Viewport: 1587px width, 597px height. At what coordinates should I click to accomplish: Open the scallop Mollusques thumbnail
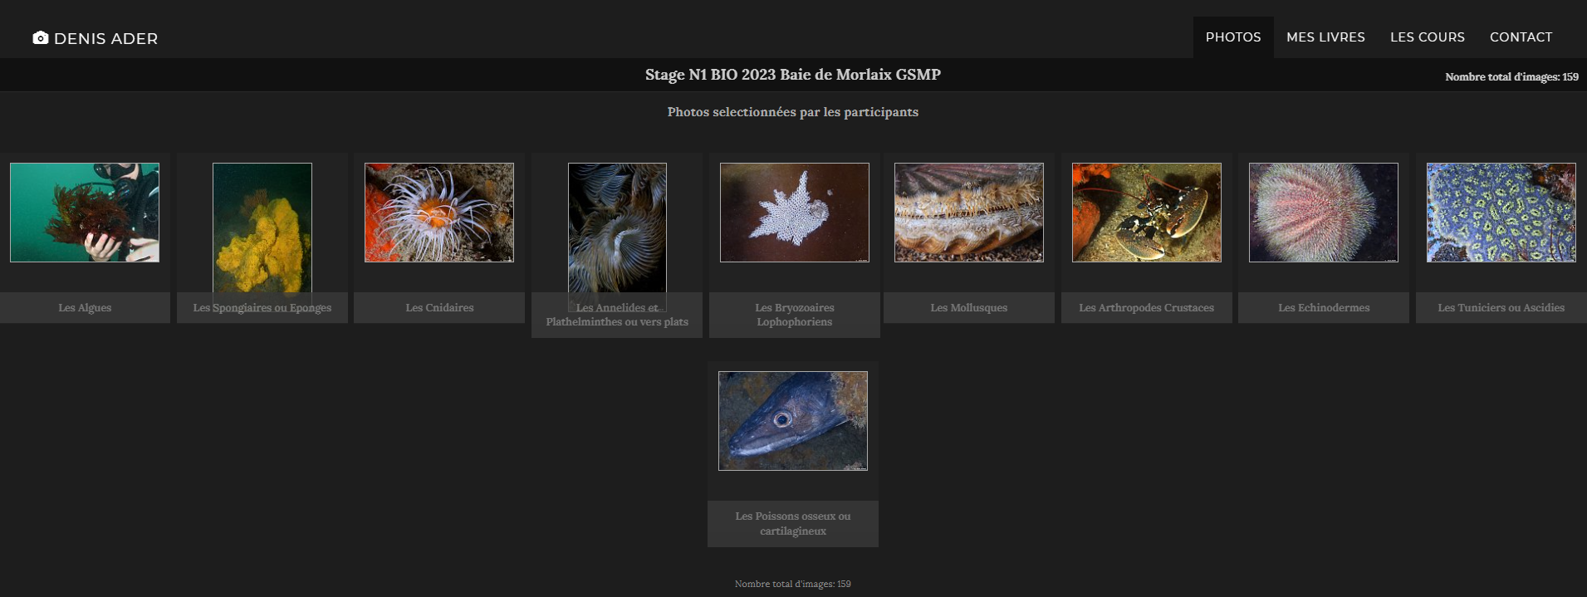point(969,213)
